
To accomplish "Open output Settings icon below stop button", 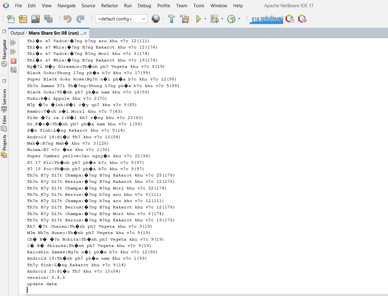I will tap(13, 70).
